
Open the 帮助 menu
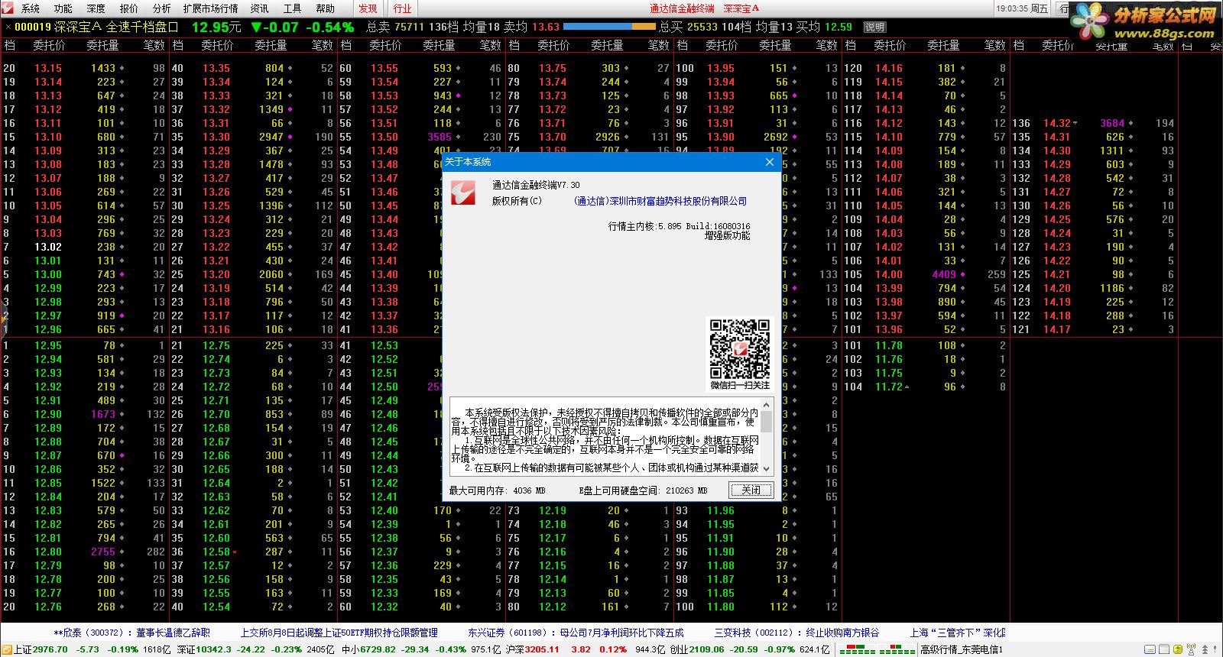click(x=326, y=8)
